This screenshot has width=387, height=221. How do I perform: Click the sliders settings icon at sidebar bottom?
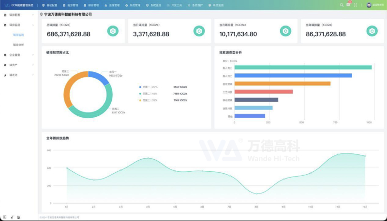pos(18,217)
